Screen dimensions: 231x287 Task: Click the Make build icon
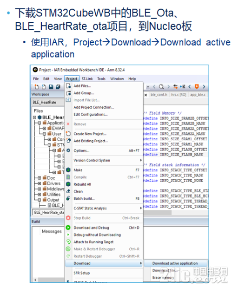pos(68,170)
